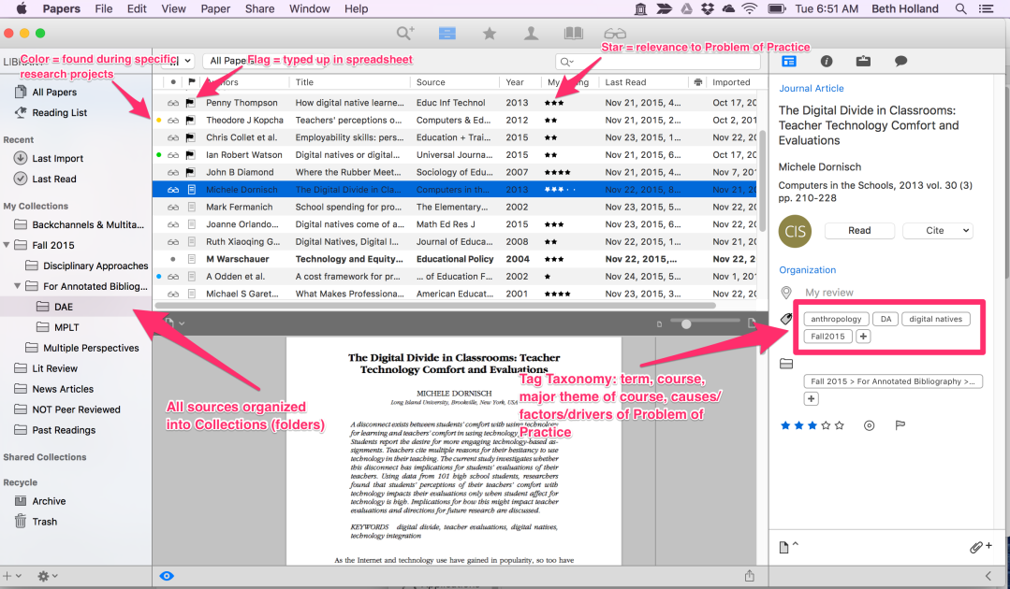Select the DAE collection folder
Screen dimensions: 1010x589
tap(63, 307)
